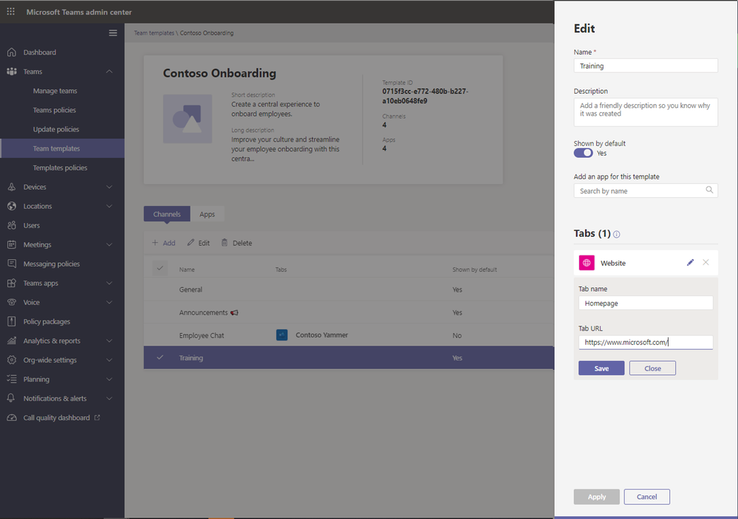Toggle the Shown by default switch
738x519 pixels.
click(x=583, y=153)
